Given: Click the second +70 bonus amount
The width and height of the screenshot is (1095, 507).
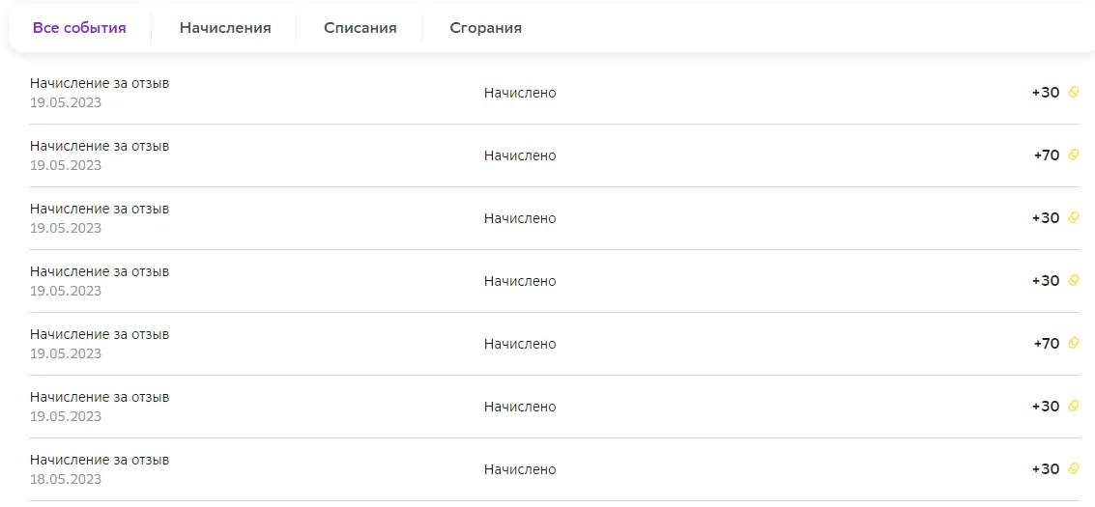Looking at the screenshot, I should point(1047,343).
